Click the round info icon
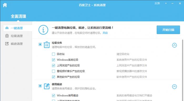The height and width of the screenshot is (101, 184). pos(43,30)
